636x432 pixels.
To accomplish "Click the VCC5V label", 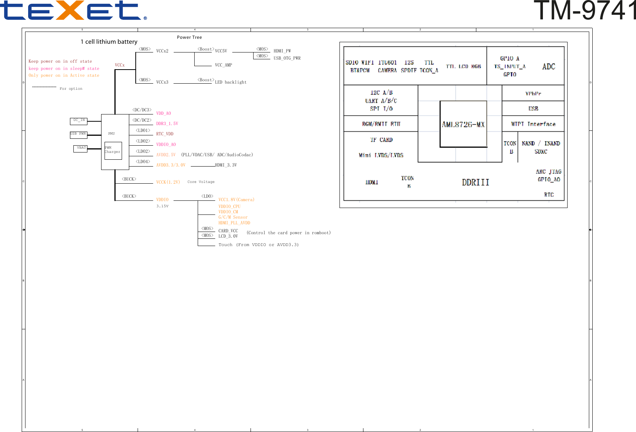I will (x=221, y=51).
